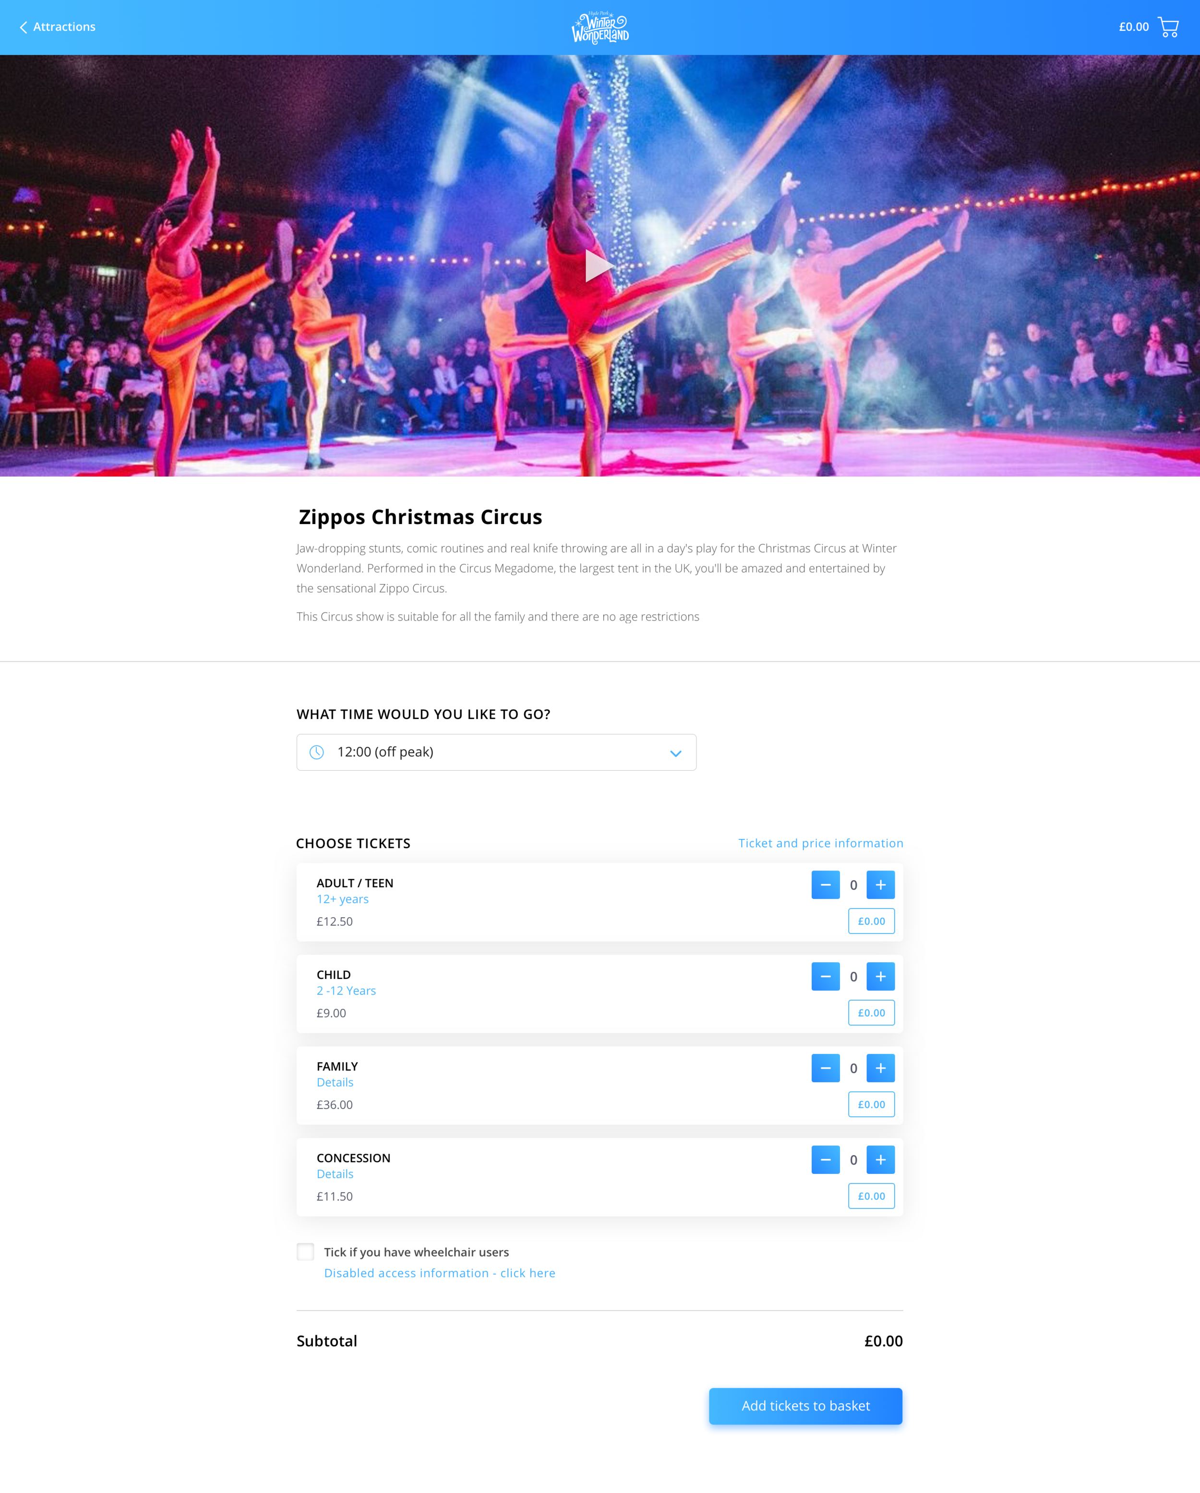1200x1493 pixels.
Task: Open the shopping basket cart icon
Action: point(1168,27)
